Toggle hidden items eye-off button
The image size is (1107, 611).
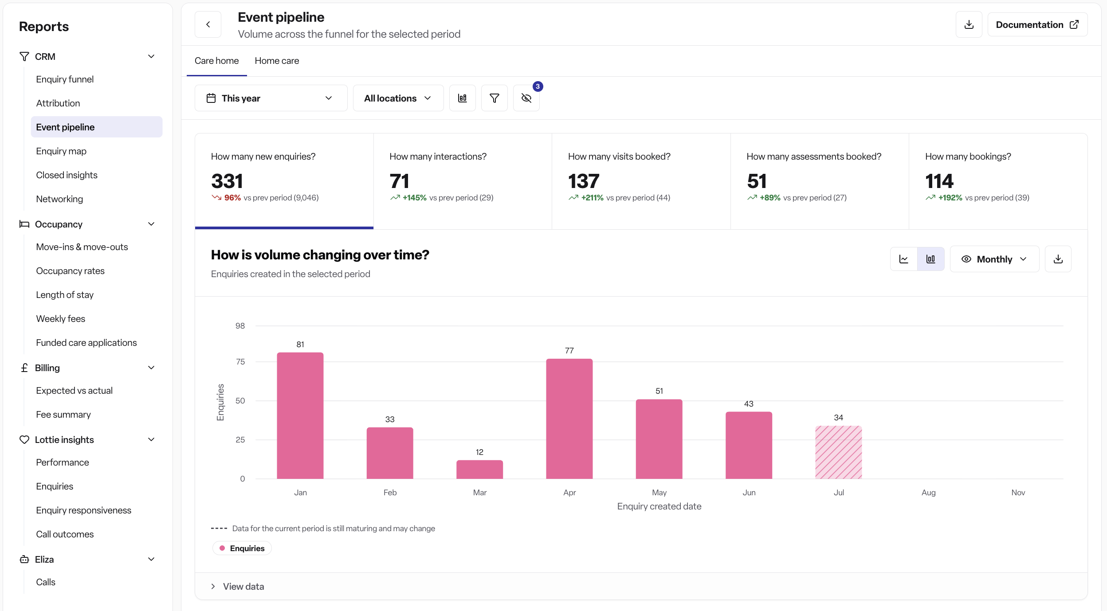tap(526, 98)
